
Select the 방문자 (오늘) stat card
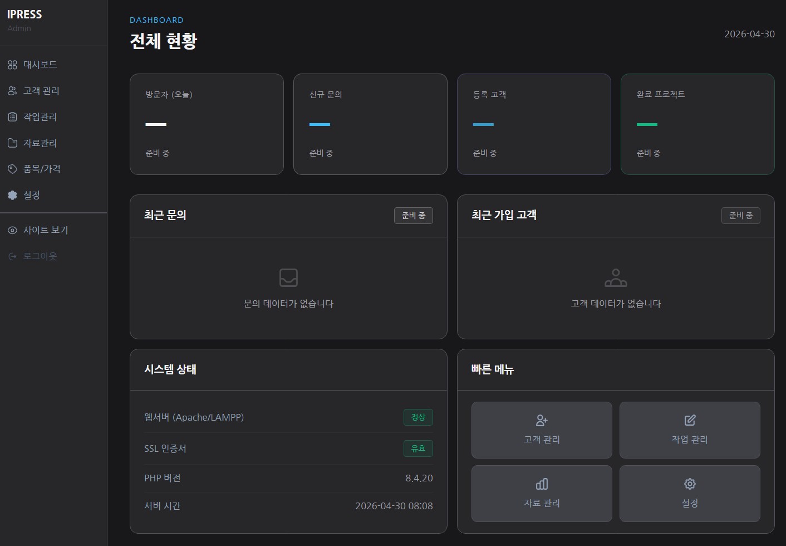tap(207, 124)
